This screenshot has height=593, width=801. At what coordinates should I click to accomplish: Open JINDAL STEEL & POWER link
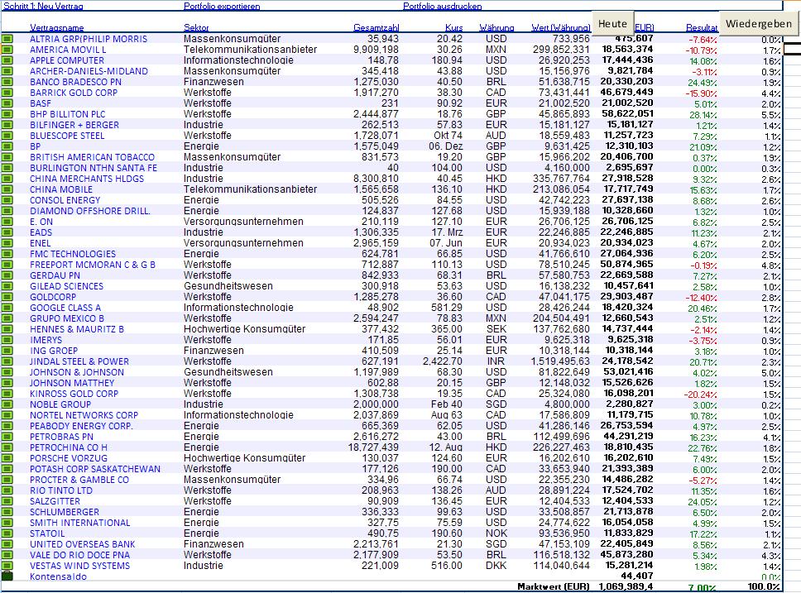click(x=79, y=361)
